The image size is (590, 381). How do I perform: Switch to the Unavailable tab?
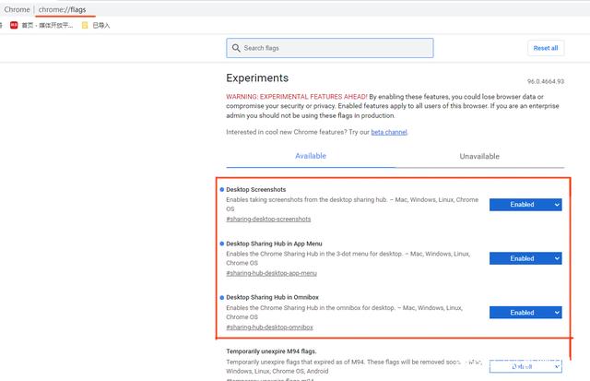point(479,156)
